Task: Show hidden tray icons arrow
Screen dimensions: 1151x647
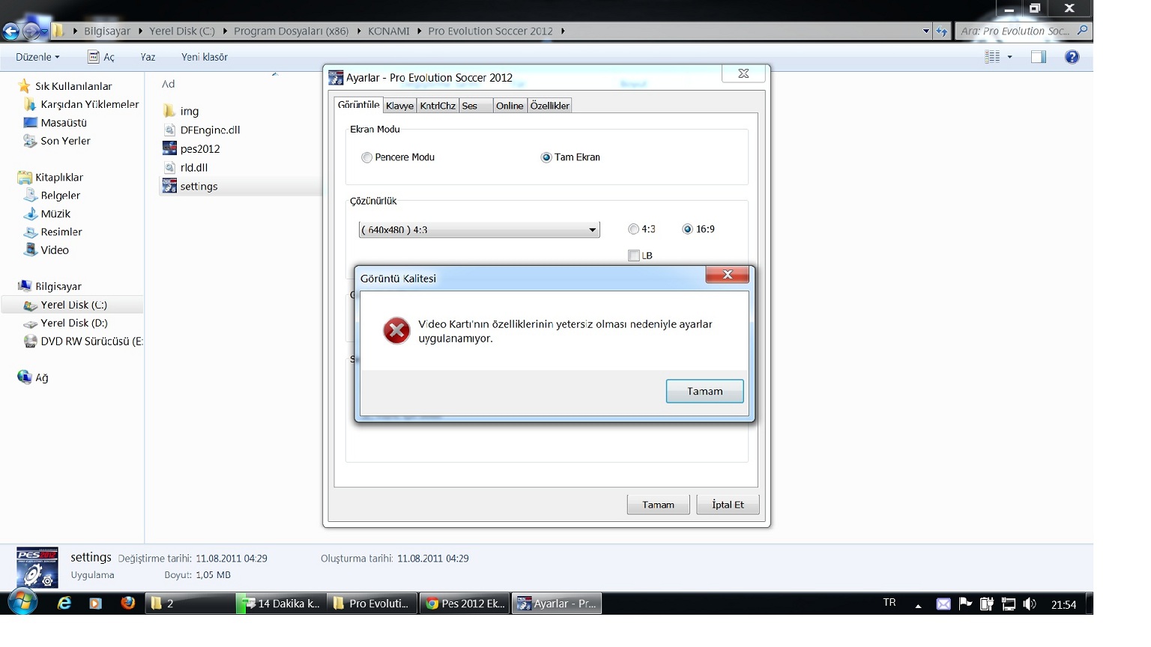Action: coord(918,605)
